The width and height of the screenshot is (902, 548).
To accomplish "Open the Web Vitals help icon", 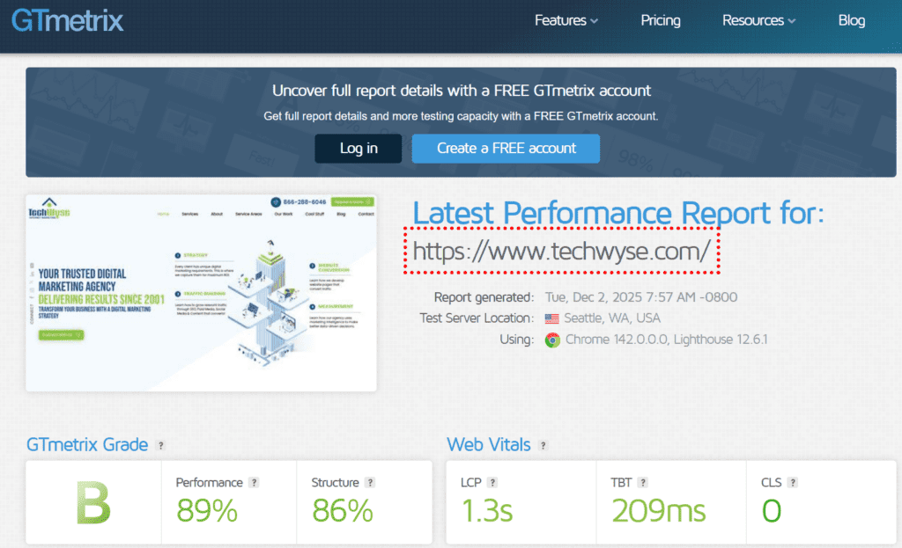I will [x=543, y=446].
